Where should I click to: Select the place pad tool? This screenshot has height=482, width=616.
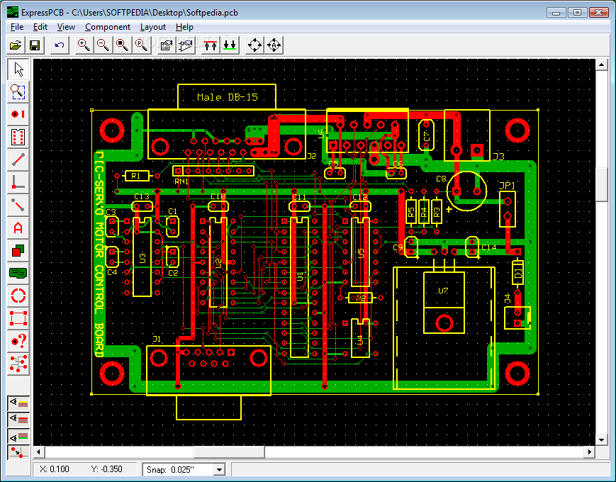coord(18,114)
